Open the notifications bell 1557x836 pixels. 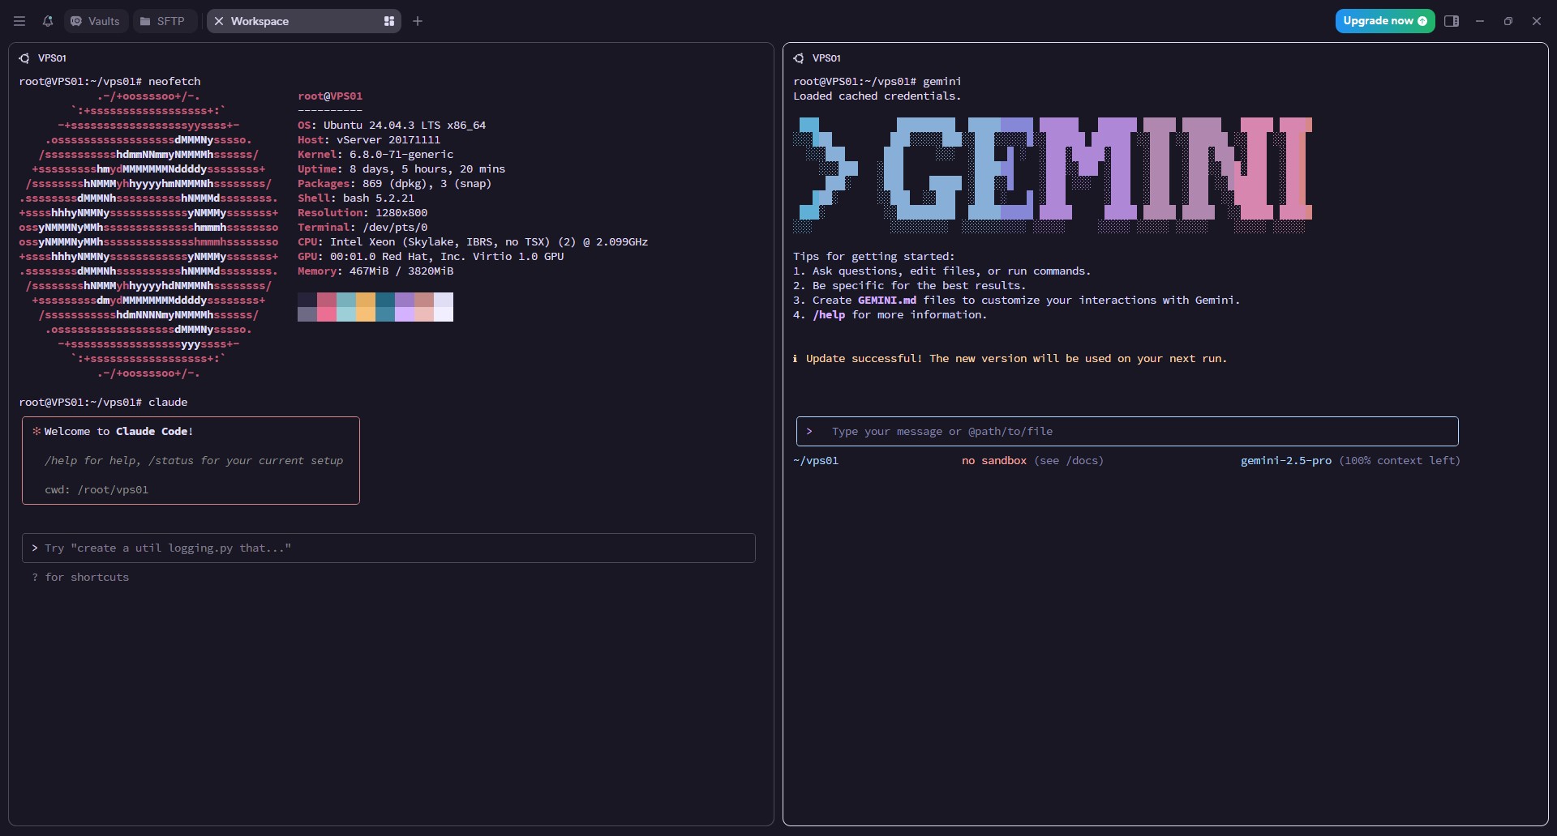(x=48, y=21)
